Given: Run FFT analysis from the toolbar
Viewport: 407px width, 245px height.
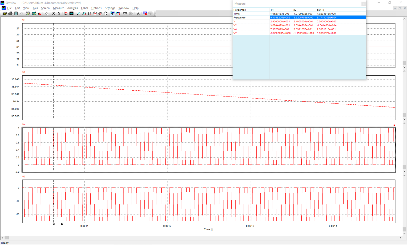Looking at the screenshot, I should 125,13.
